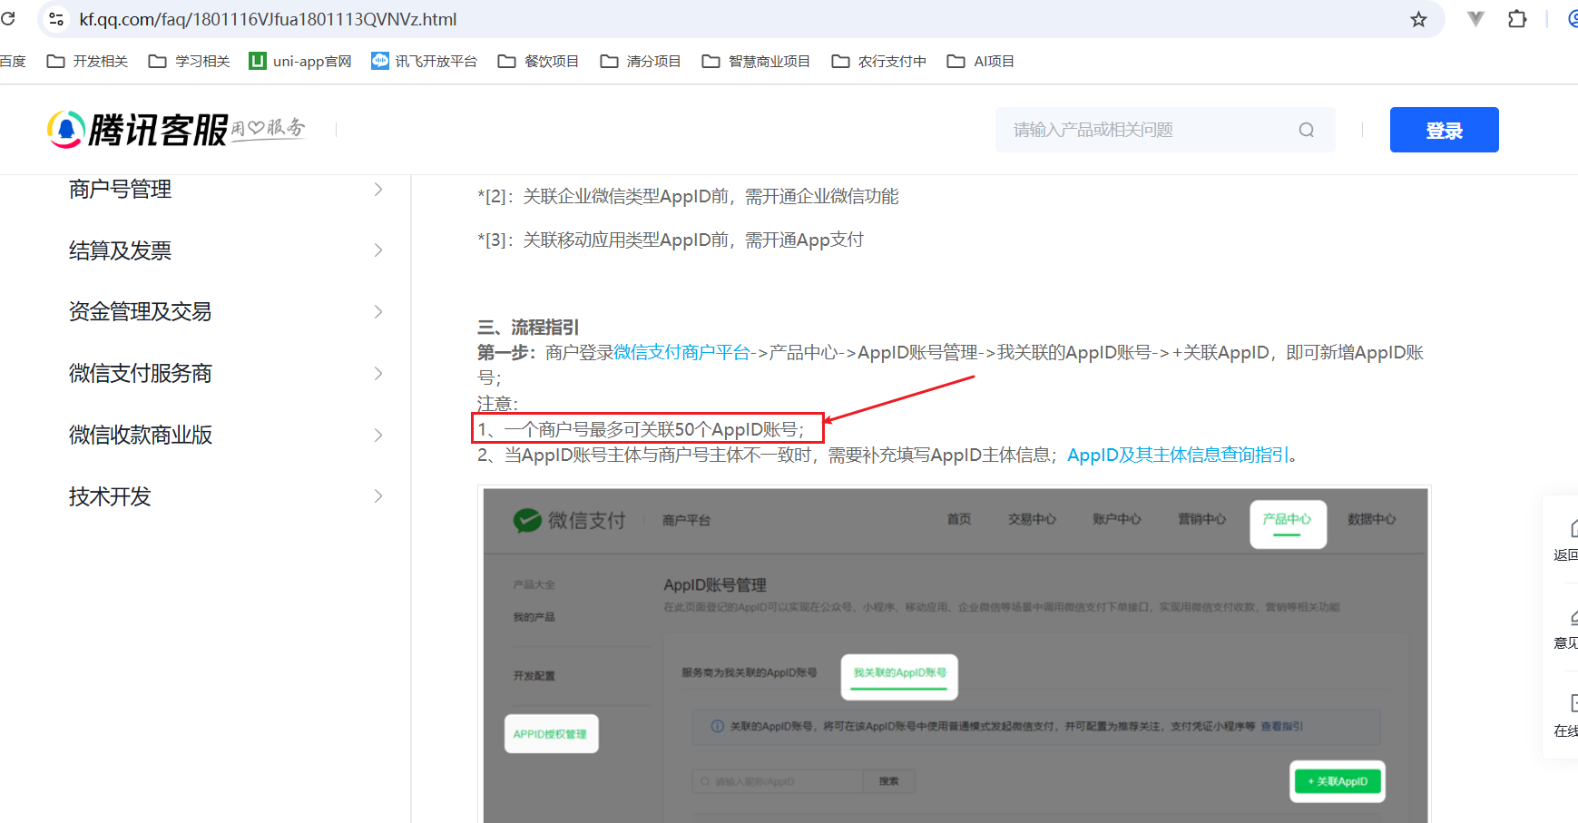1578x823 pixels.
Task: Open the uni-app官网 bookmark
Action: (300, 61)
